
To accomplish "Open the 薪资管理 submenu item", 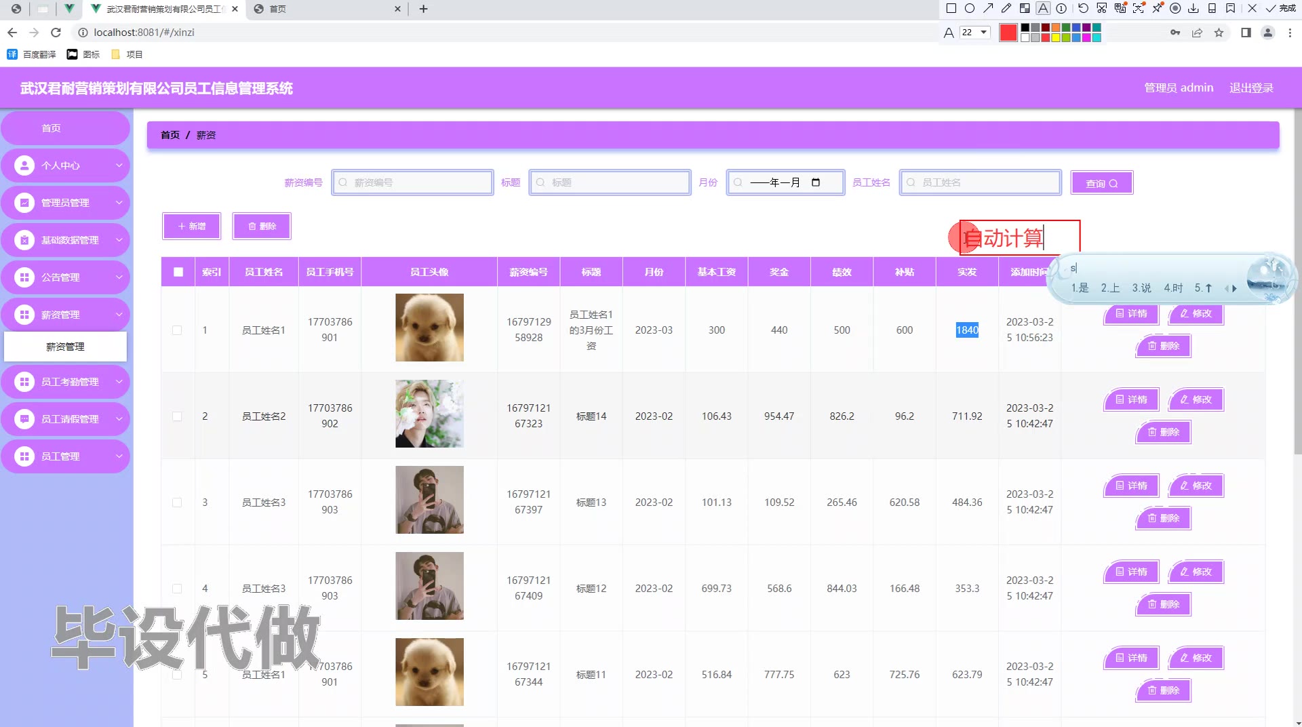I will click(x=65, y=347).
